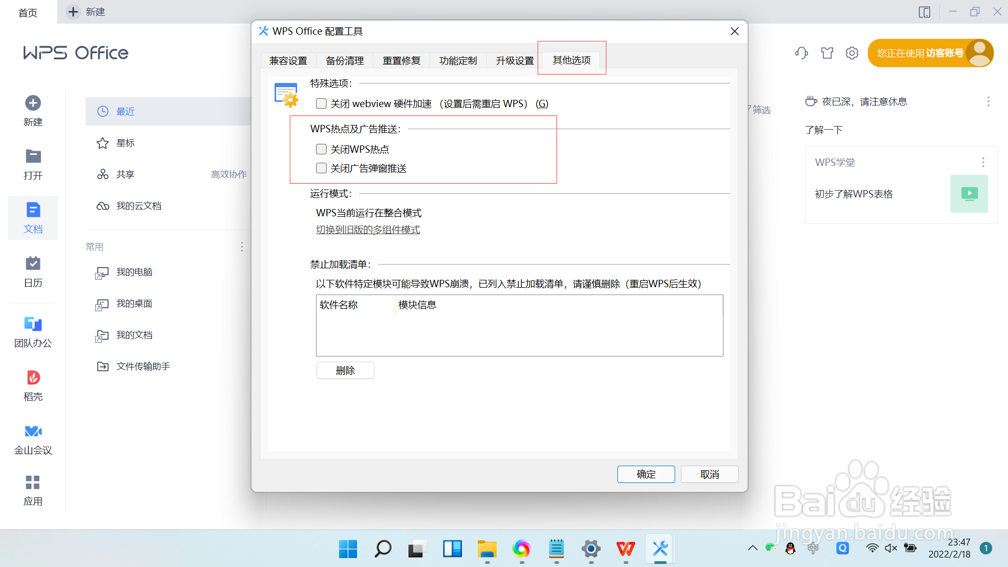Image resolution: width=1008 pixels, height=567 pixels.
Task: Open WPS学堂 card options dots
Action: (983, 162)
